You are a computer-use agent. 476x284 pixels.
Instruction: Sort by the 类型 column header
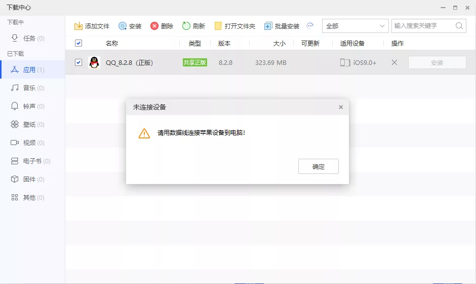click(194, 44)
